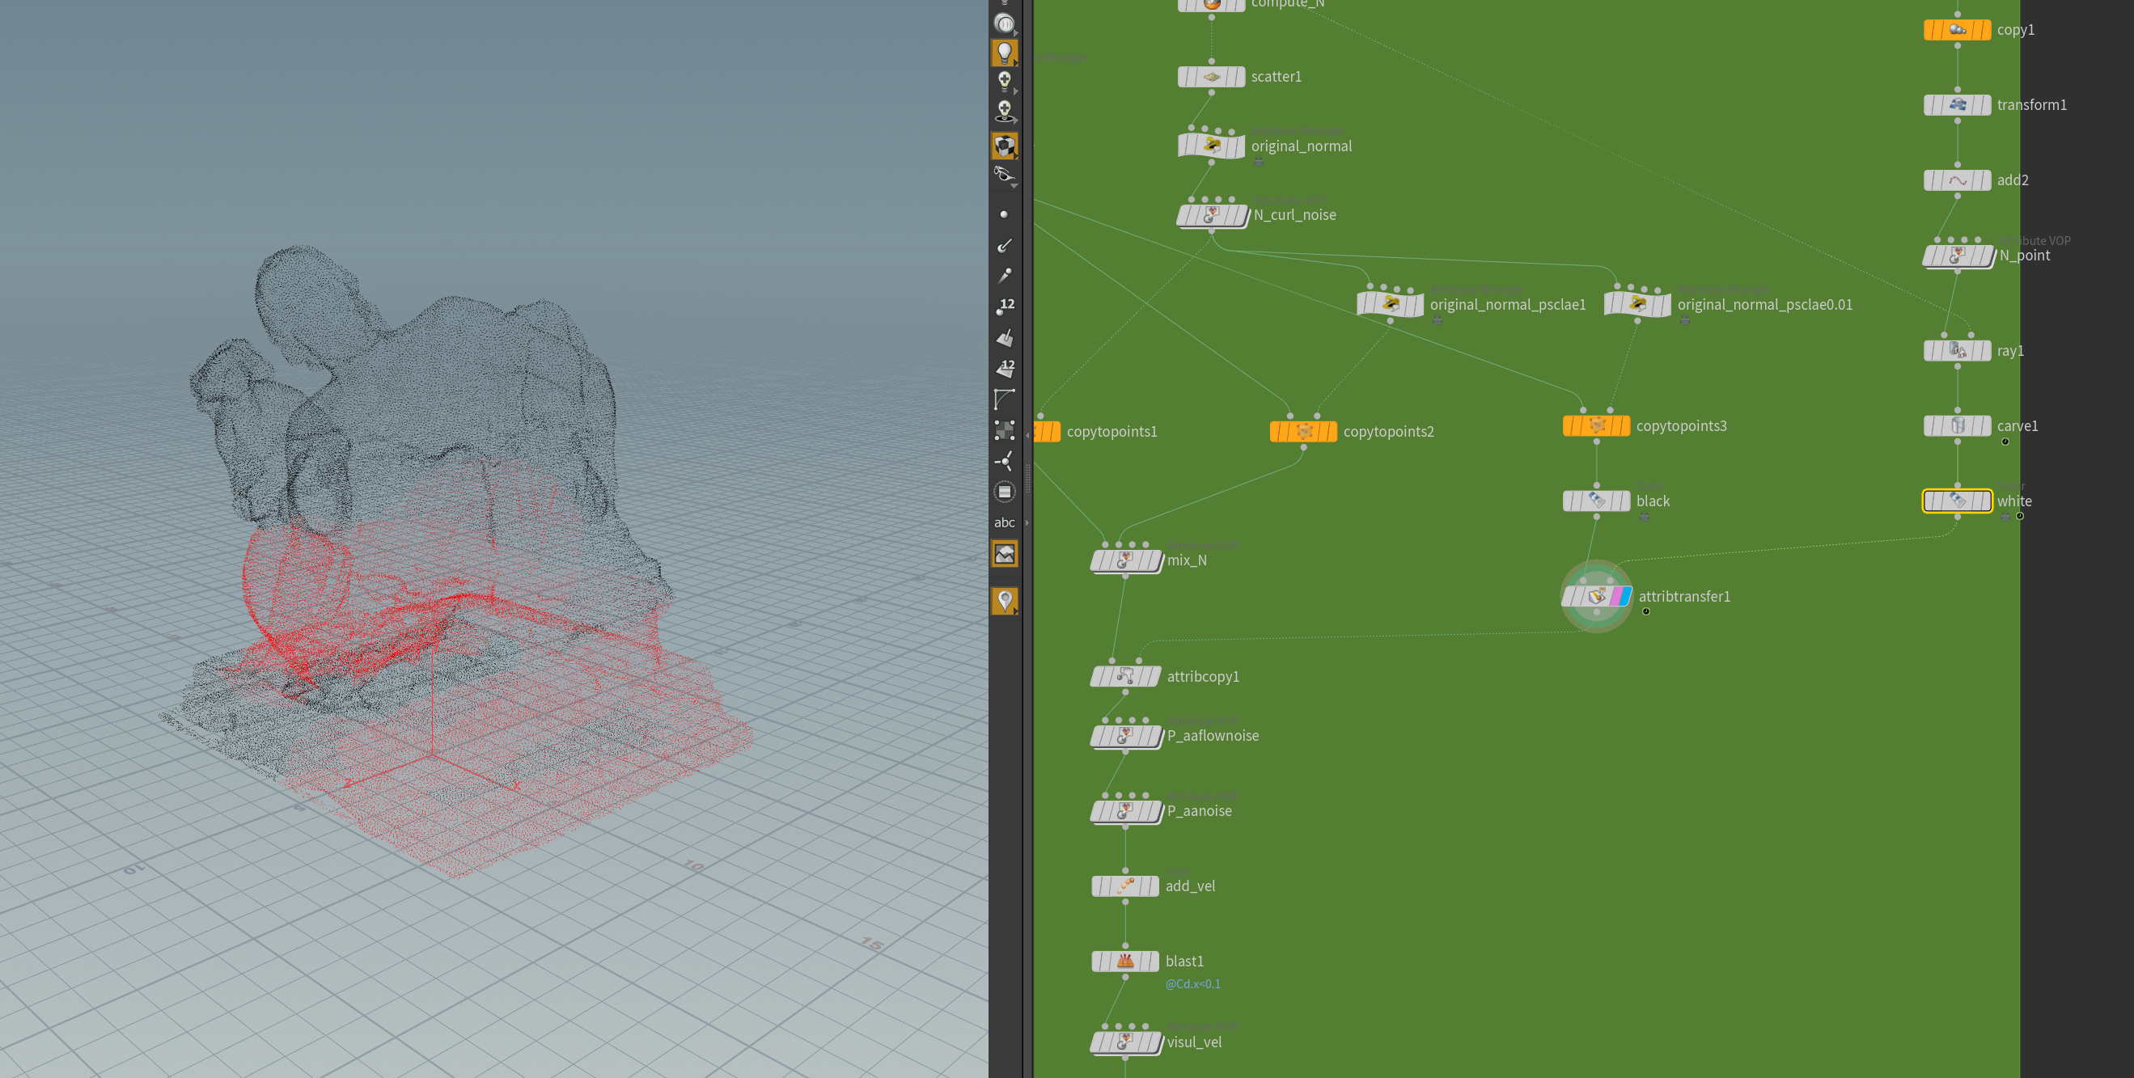Image resolution: width=2134 pixels, height=1078 pixels.
Task: Show primitive numbers in viewport
Action: [x=1004, y=368]
